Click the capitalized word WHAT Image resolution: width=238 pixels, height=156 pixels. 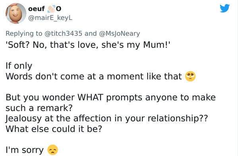coord(91,97)
